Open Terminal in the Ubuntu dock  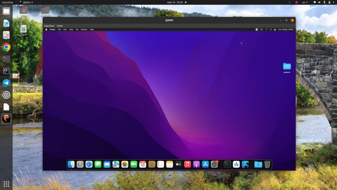click(6, 59)
